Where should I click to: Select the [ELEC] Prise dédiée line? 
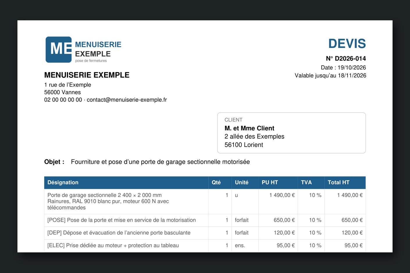point(113,245)
